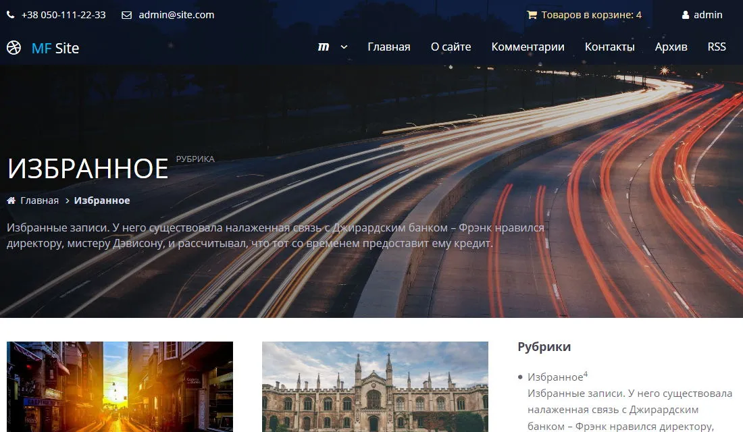Click the phone icon in top bar
743x432 pixels.
11,15
